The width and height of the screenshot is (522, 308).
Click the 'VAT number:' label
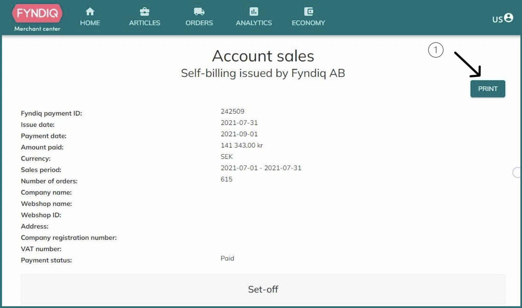(41, 249)
